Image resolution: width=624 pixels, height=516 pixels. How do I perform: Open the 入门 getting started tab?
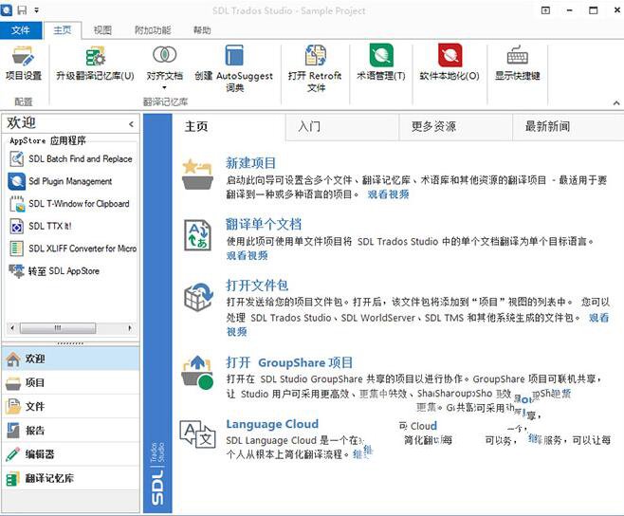point(342,126)
